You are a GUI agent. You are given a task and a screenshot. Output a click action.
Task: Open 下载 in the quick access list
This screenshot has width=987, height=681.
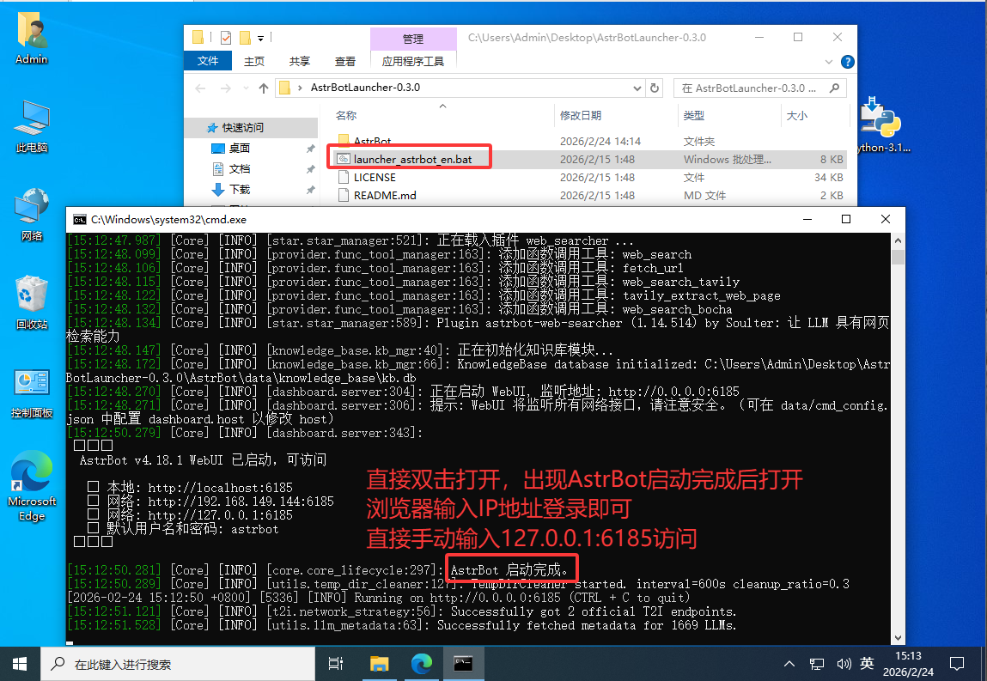[x=240, y=190]
